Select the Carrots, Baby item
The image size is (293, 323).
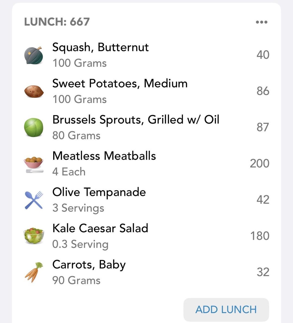pos(89,264)
